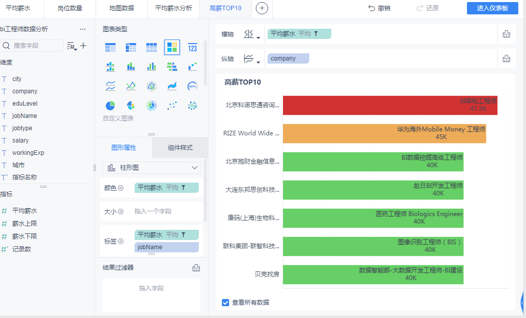Click the 进入仪表板 button

pos(493,8)
